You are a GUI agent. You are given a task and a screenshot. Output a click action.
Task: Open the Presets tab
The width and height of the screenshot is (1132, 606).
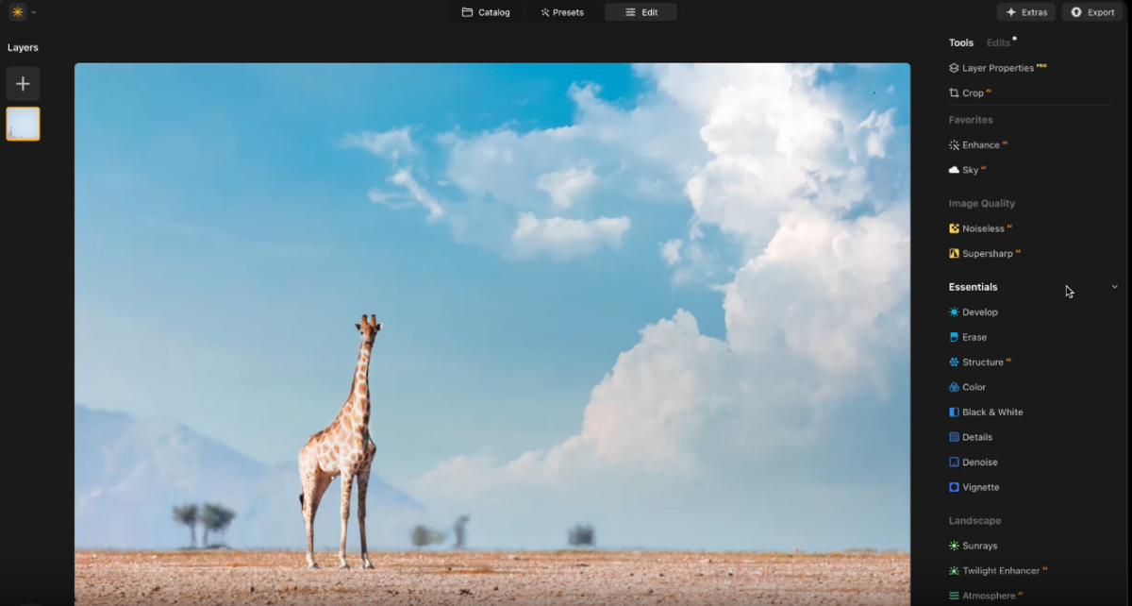[563, 12]
